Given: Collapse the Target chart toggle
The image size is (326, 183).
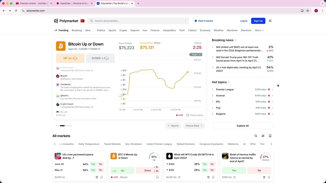Looking at the screenshot, I should tap(196, 54).
